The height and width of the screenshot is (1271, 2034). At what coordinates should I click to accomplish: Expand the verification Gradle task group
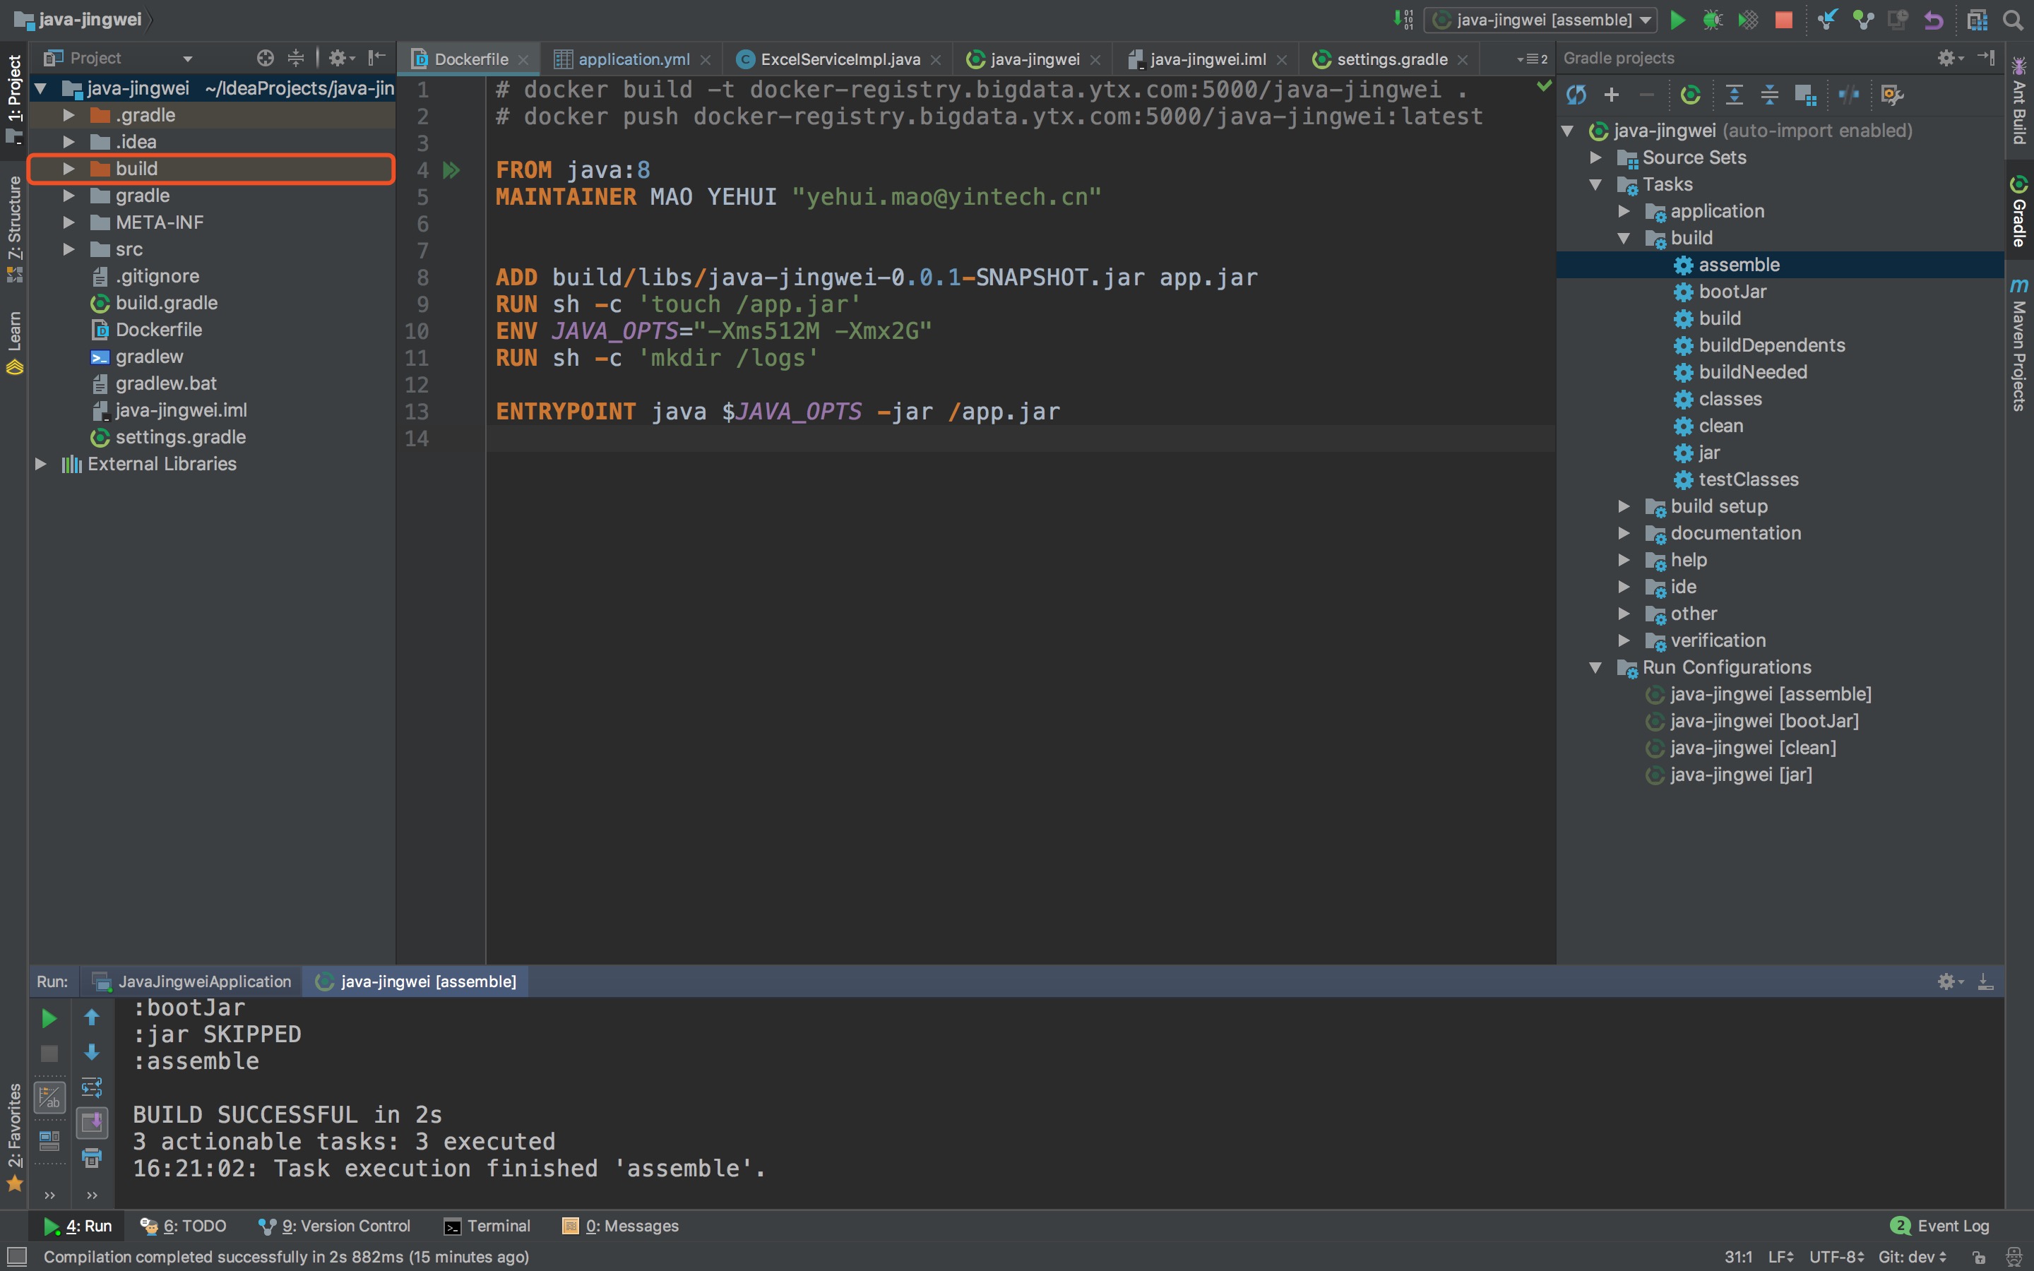(1624, 640)
